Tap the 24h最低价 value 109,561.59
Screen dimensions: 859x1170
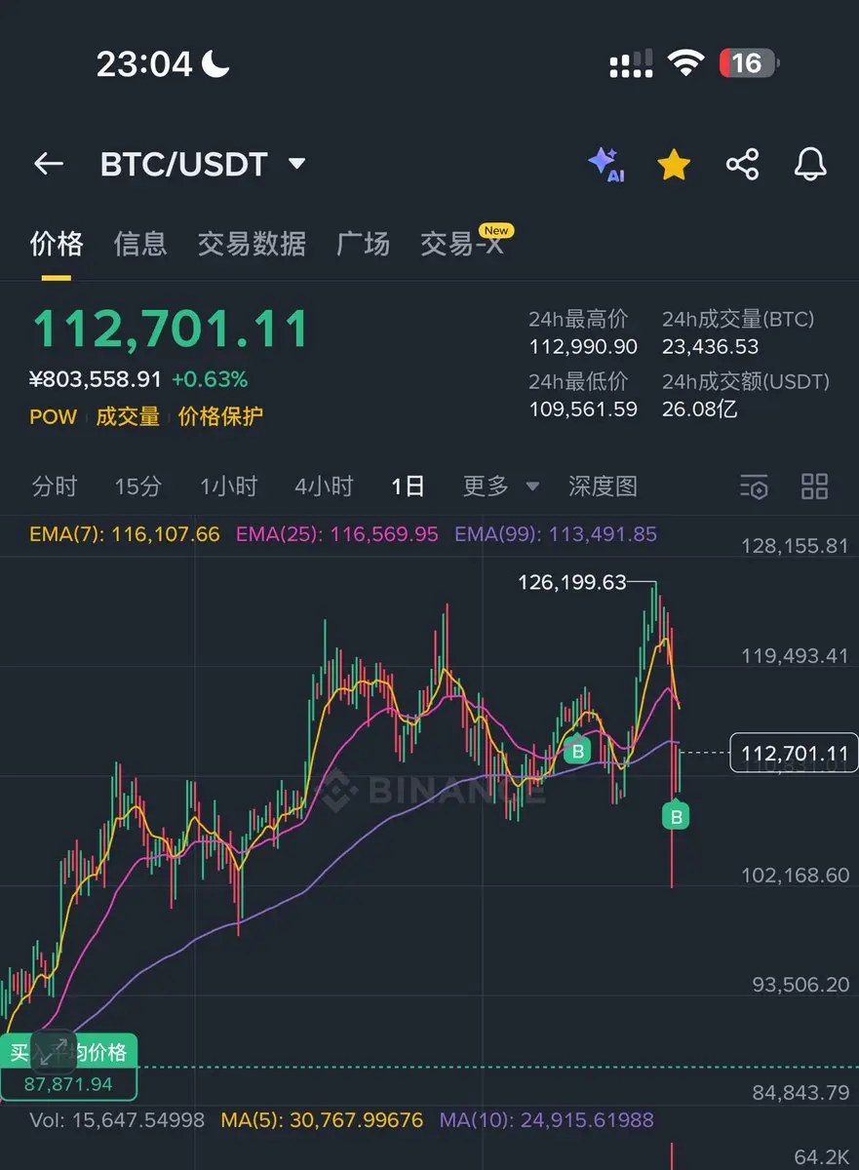point(583,409)
